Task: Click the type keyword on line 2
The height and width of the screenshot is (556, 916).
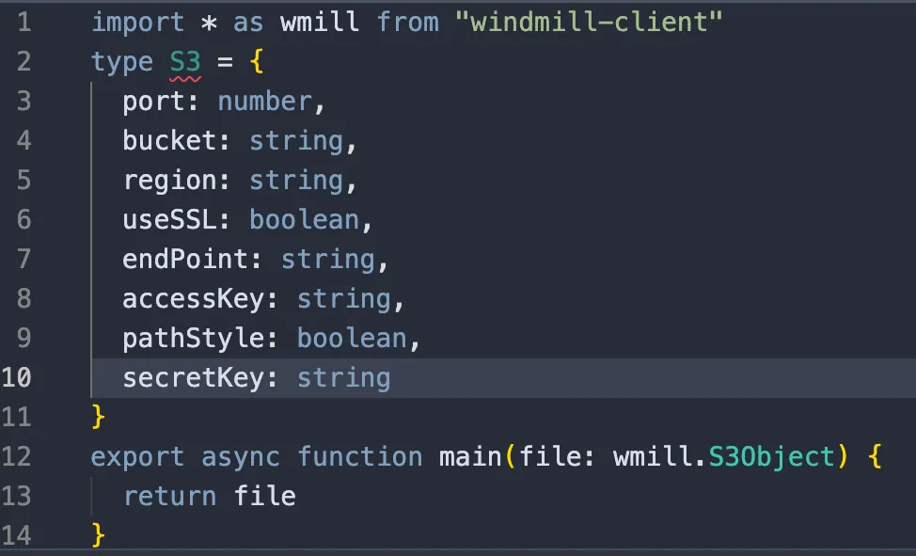Action: [x=122, y=61]
